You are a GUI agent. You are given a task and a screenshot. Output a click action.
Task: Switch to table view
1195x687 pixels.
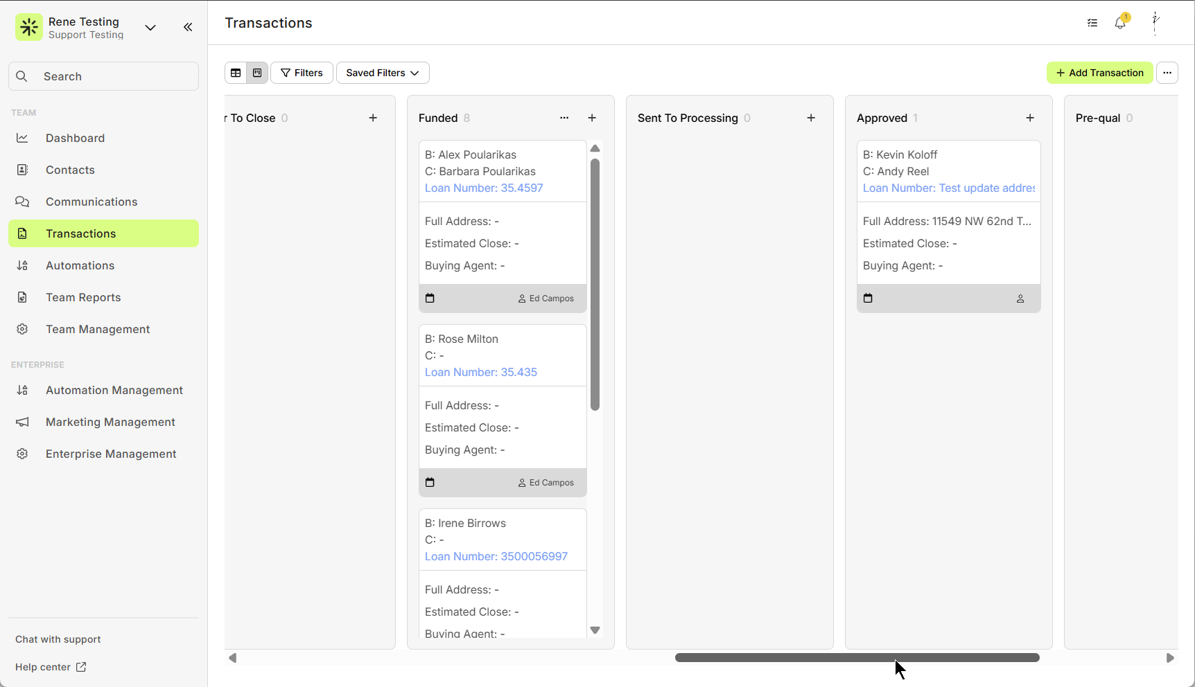(236, 73)
